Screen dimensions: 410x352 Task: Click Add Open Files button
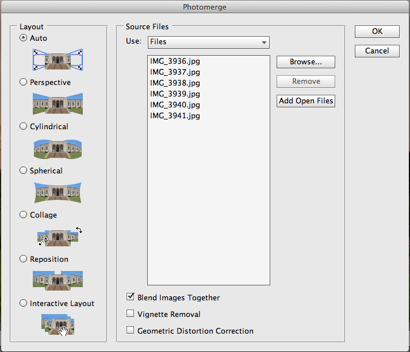[306, 101]
